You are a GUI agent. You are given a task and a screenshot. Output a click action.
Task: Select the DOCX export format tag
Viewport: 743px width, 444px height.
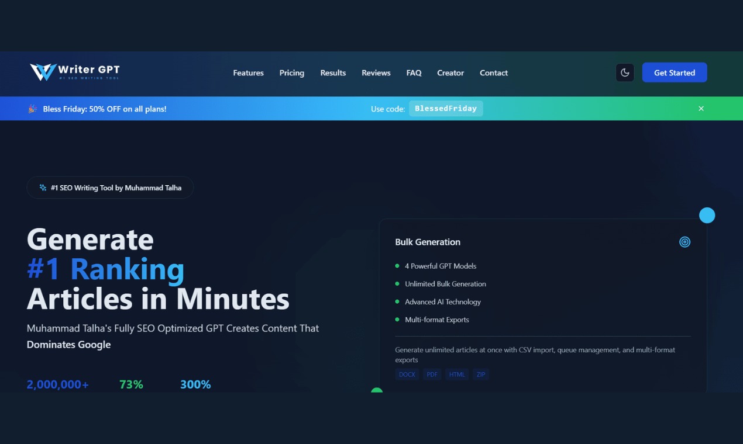[x=407, y=374]
